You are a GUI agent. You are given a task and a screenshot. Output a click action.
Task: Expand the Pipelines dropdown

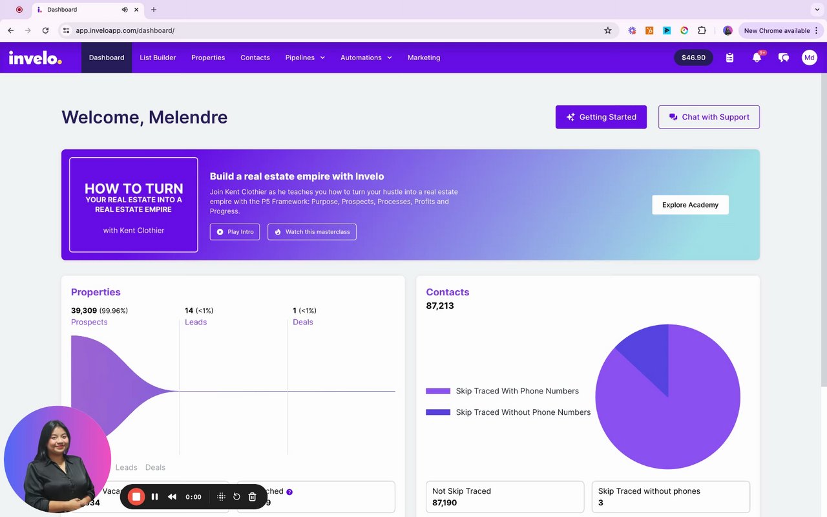point(305,58)
